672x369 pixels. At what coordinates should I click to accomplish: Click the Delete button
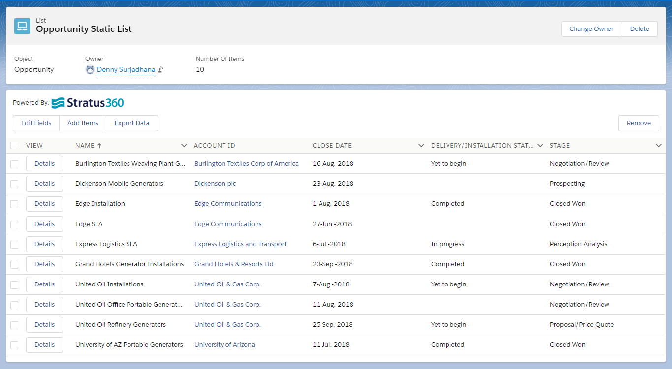[x=639, y=28]
